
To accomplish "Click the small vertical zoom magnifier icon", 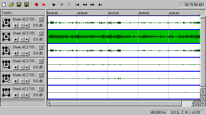I will [203, 92].
